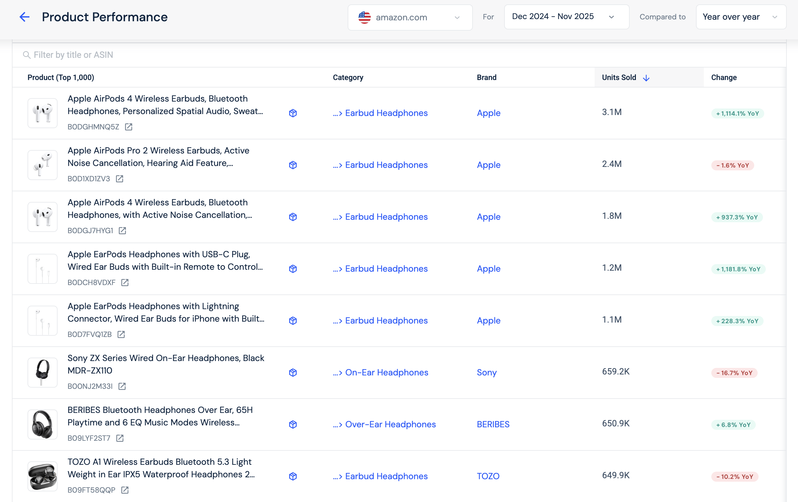The height and width of the screenshot is (502, 798).
Task: Open the On-Ear Headphones category link
Action: 381,372
